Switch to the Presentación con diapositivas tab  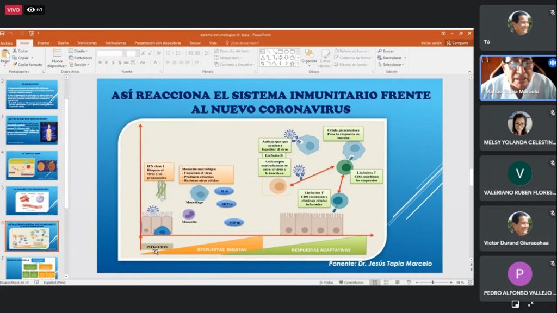click(x=158, y=43)
